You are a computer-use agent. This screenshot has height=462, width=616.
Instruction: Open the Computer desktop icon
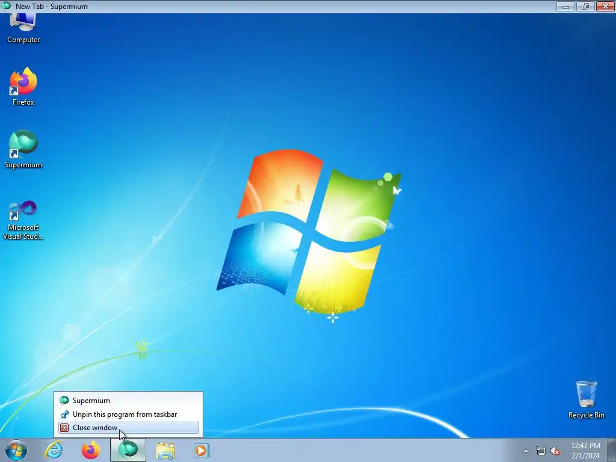coord(23,28)
